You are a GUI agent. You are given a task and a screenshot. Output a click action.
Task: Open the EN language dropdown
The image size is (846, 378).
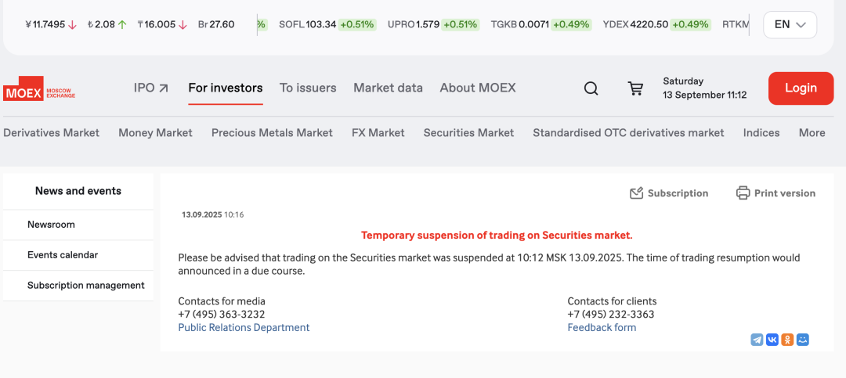tap(790, 24)
